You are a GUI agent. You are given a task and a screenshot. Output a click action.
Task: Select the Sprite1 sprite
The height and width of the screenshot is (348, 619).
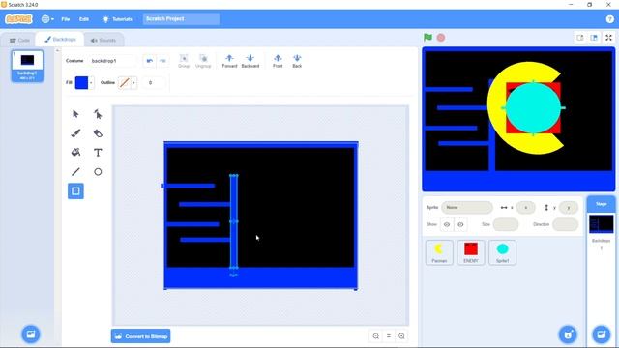[x=502, y=252]
